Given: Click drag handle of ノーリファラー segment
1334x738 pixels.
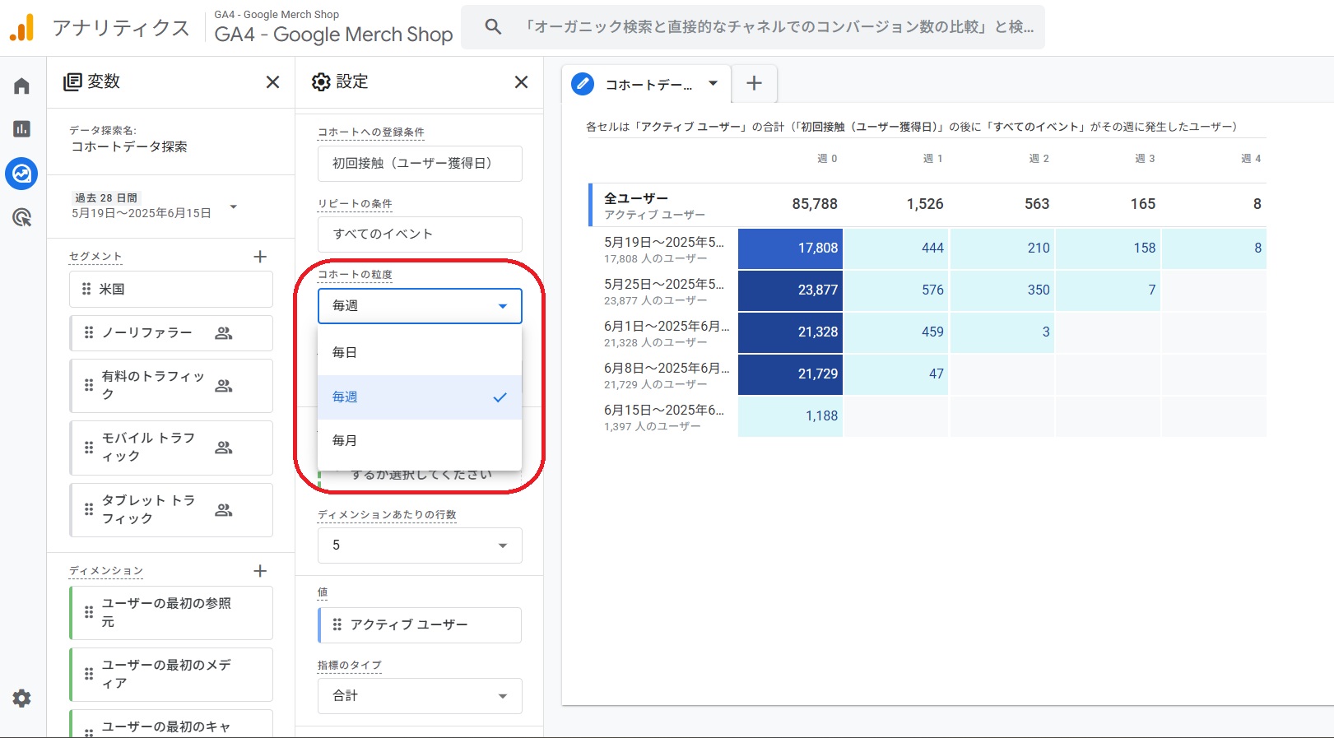Looking at the screenshot, I should coord(89,333).
